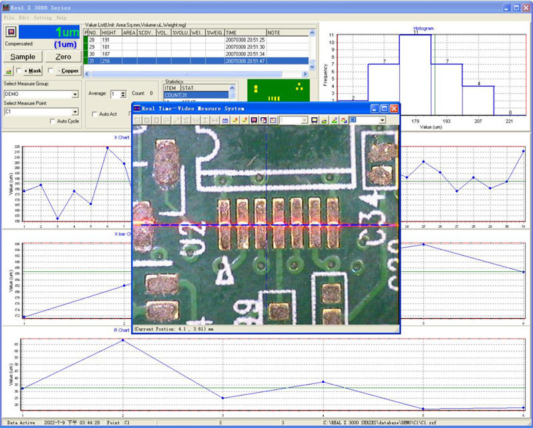Tick the Auto Act checkbox
Image resolution: width=533 pixels, height=428 pixels.
point(94,114)
